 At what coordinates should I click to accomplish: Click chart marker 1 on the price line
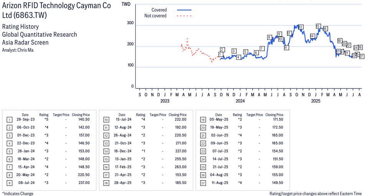(220, 55)
